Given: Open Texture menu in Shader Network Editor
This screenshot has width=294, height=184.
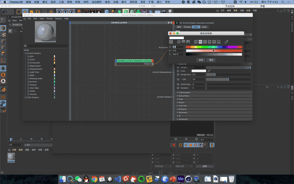Looking at the screenshot, I should point(58,19).
